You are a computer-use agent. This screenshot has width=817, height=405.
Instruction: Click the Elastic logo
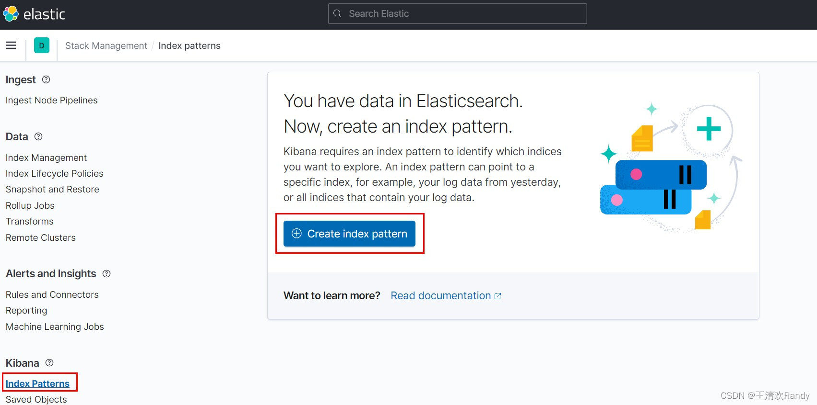34,14
